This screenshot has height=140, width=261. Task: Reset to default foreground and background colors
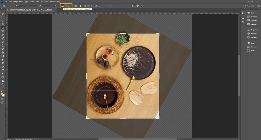1,91
